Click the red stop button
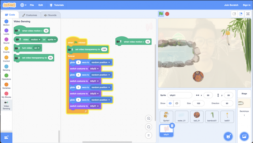The image size is (253, 143). pos(167,14)
